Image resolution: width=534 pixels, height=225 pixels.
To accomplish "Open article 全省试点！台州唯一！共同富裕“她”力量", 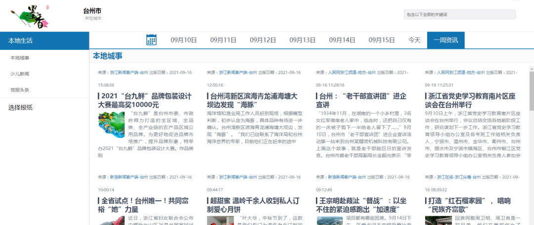I will click(x=143, y=205).
